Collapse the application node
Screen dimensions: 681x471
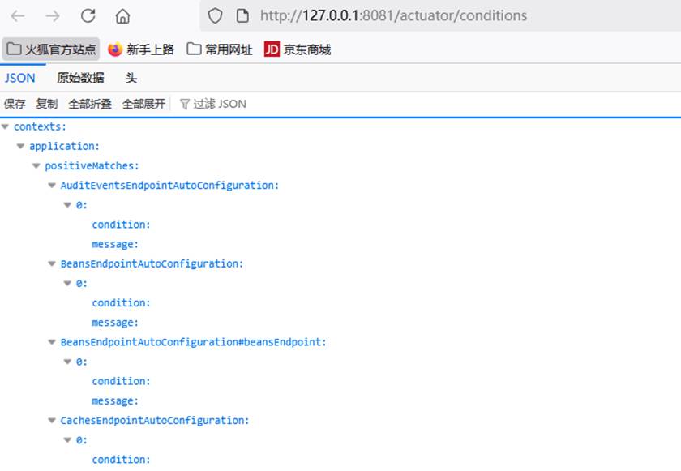point(21,146)
